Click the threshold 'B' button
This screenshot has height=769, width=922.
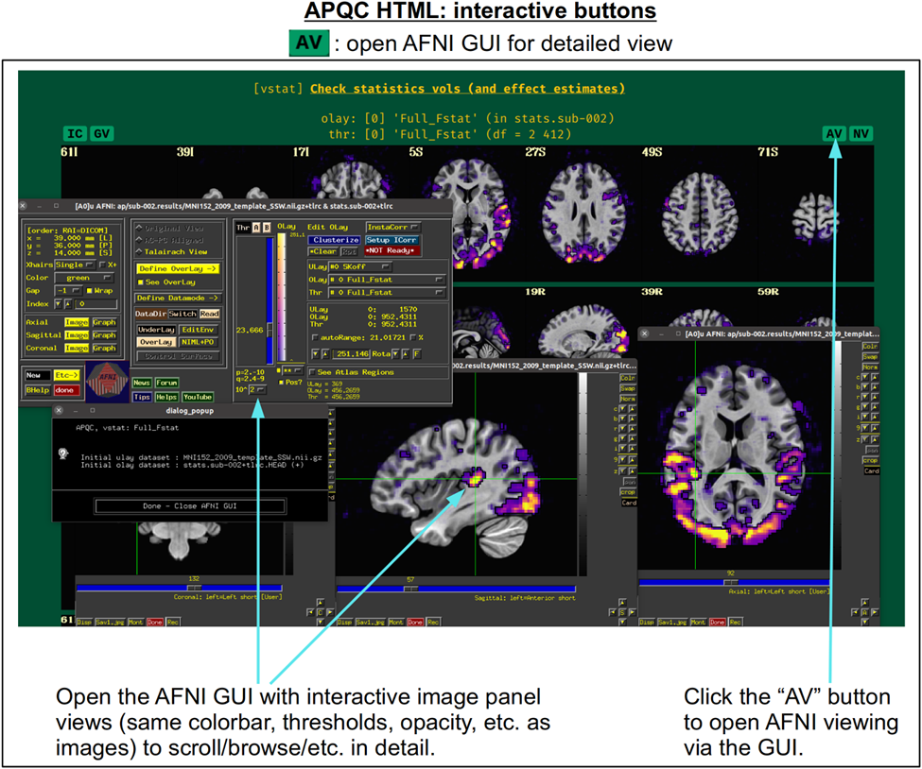pyautogui.click(x=267, y=228)
